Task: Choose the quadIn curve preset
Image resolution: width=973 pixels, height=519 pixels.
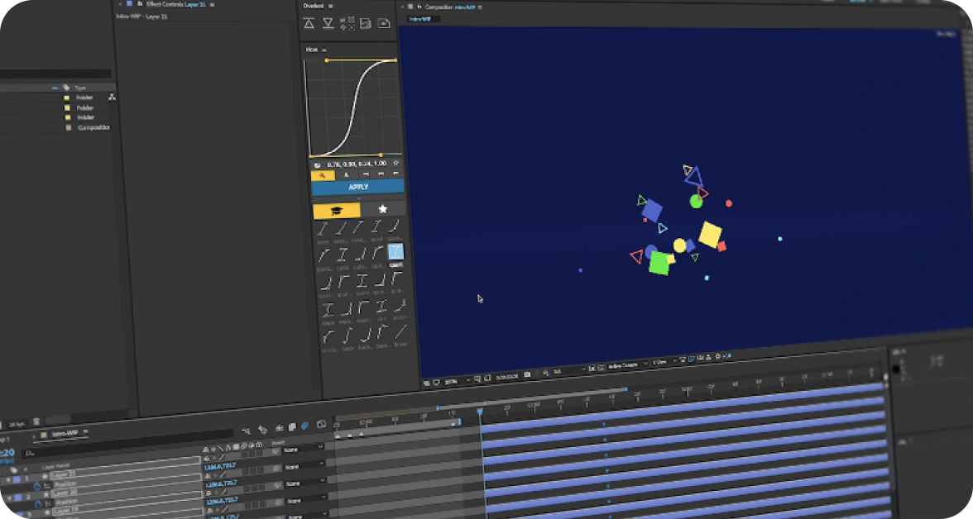Action: point(394,227)
